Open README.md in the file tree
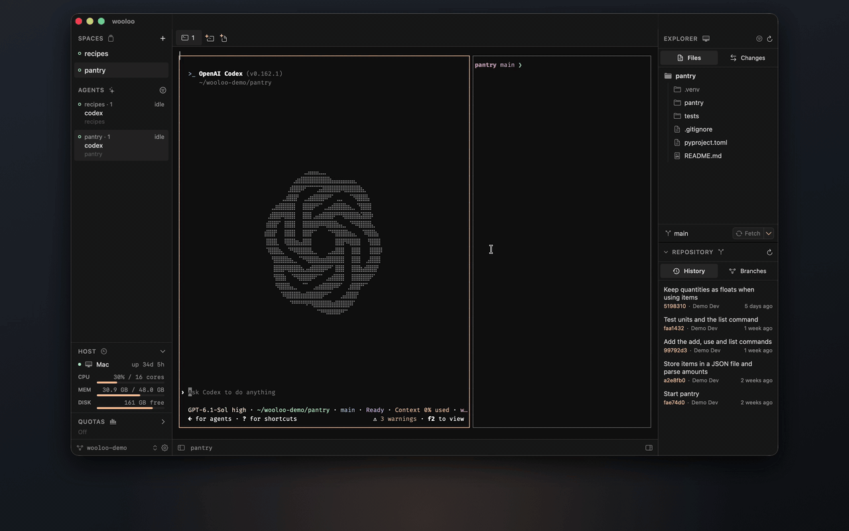 tap(718, 156)
